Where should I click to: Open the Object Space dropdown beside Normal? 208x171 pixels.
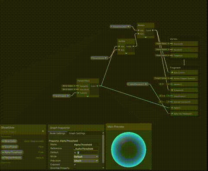[x=162, y=49]
